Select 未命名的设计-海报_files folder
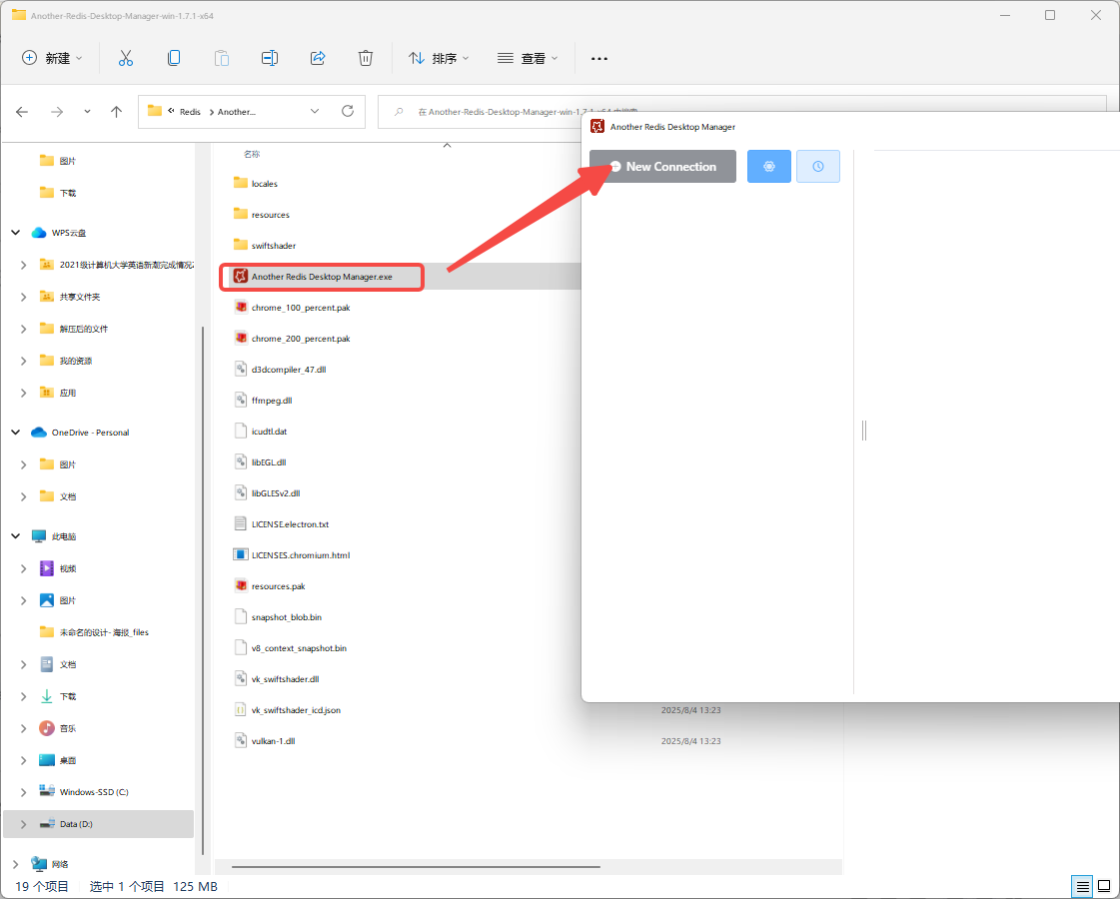1120x899 pixels. point(104,632)
